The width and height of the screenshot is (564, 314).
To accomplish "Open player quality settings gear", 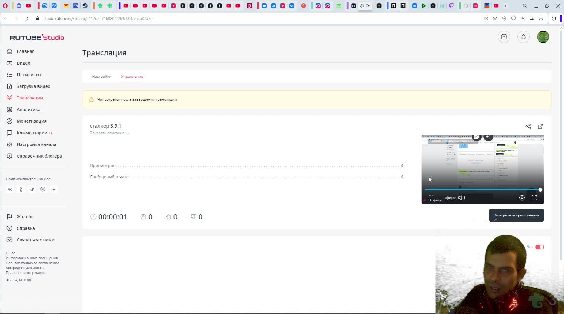I will pos(522,198).
